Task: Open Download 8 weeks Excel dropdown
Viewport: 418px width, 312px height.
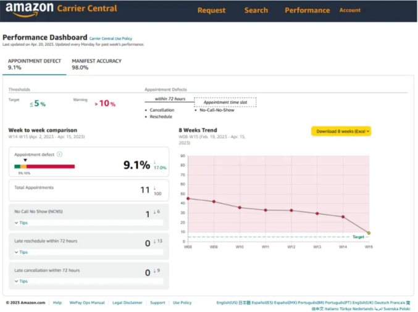Action: point(341,131)
